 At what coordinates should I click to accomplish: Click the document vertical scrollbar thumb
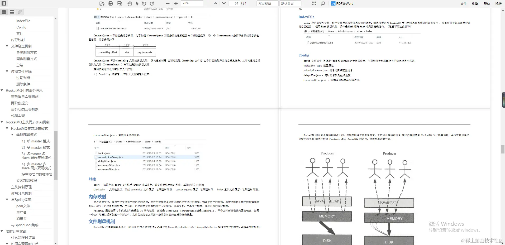click(503, 149)
